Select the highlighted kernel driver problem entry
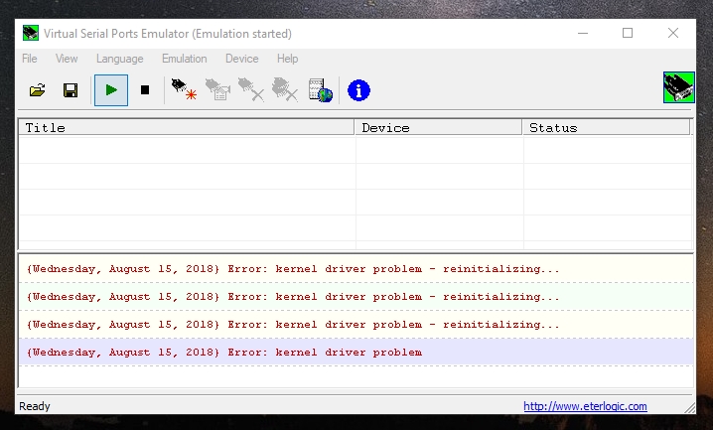The width and height of the screenshot is (713, 430). (356, 352)
